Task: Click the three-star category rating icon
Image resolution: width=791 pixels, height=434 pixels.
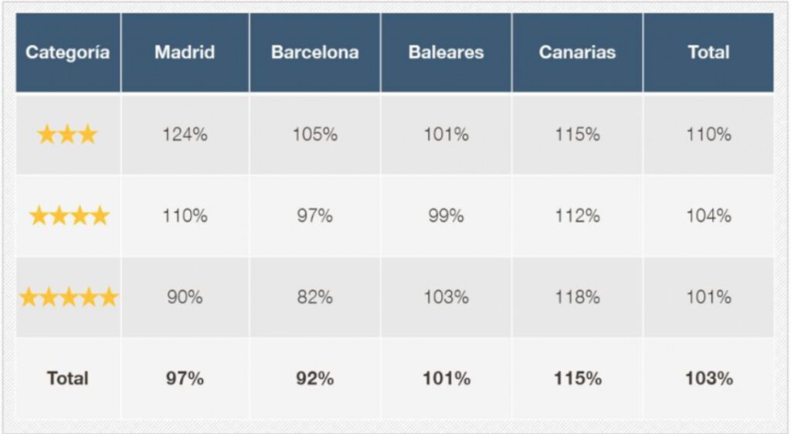Action: point(67,135)
